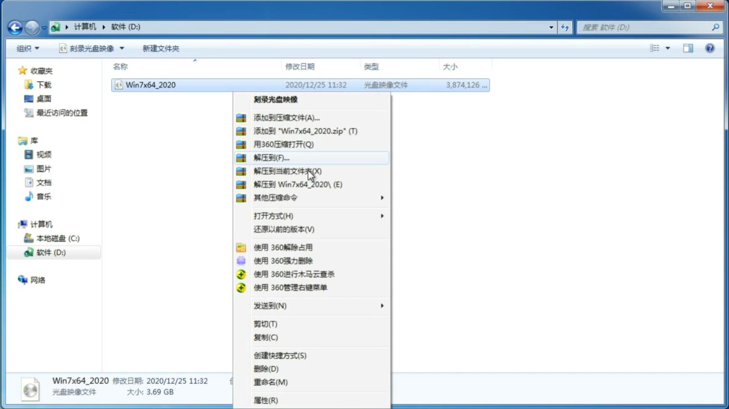Image resolution: width=729 pixels, height=409 pixels.
Task: Click 还原以前的版本 menu entry
Action: (284, 229)
